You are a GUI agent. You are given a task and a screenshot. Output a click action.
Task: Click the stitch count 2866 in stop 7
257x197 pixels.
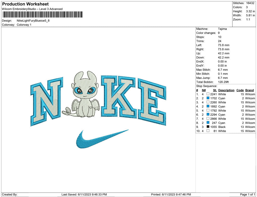click(214, 119)
